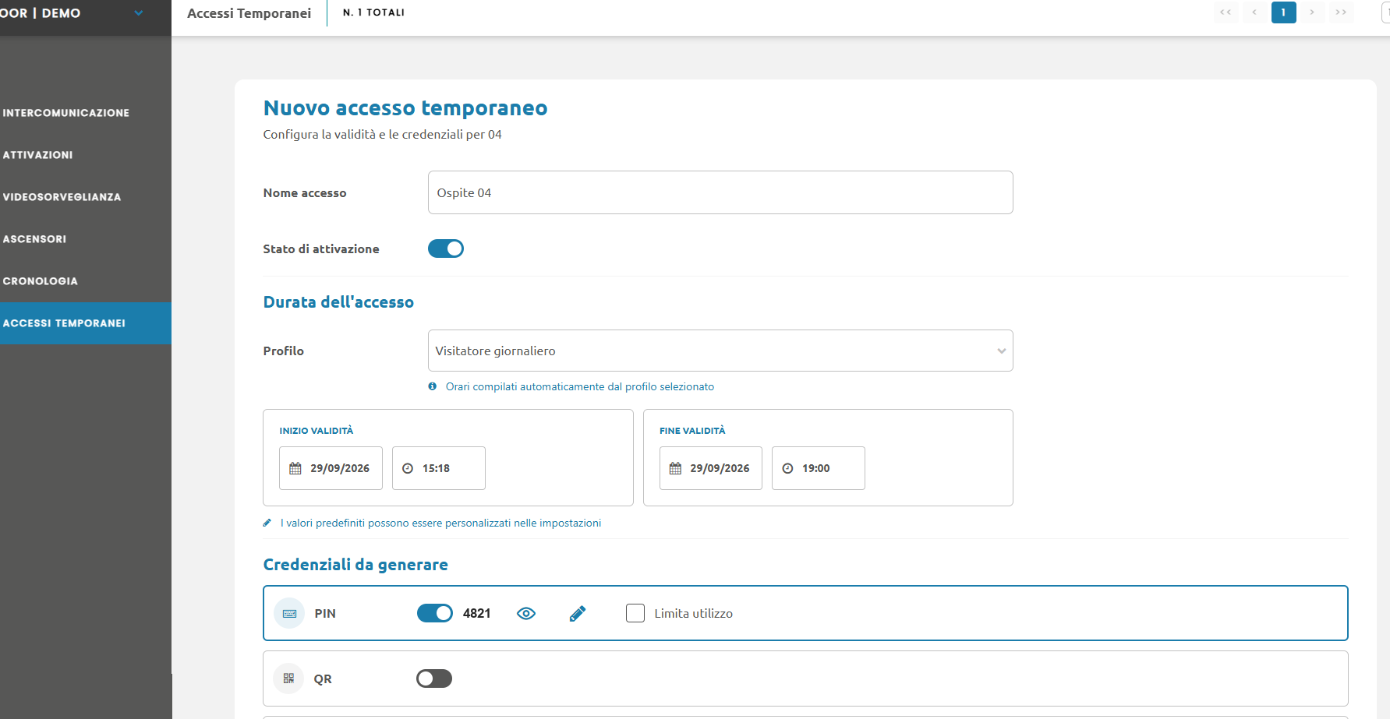The width and height of the screenshot is (1390, 719).
Task: Click calendar icon in Fine validità date
Action: click(x=675, y=468)
